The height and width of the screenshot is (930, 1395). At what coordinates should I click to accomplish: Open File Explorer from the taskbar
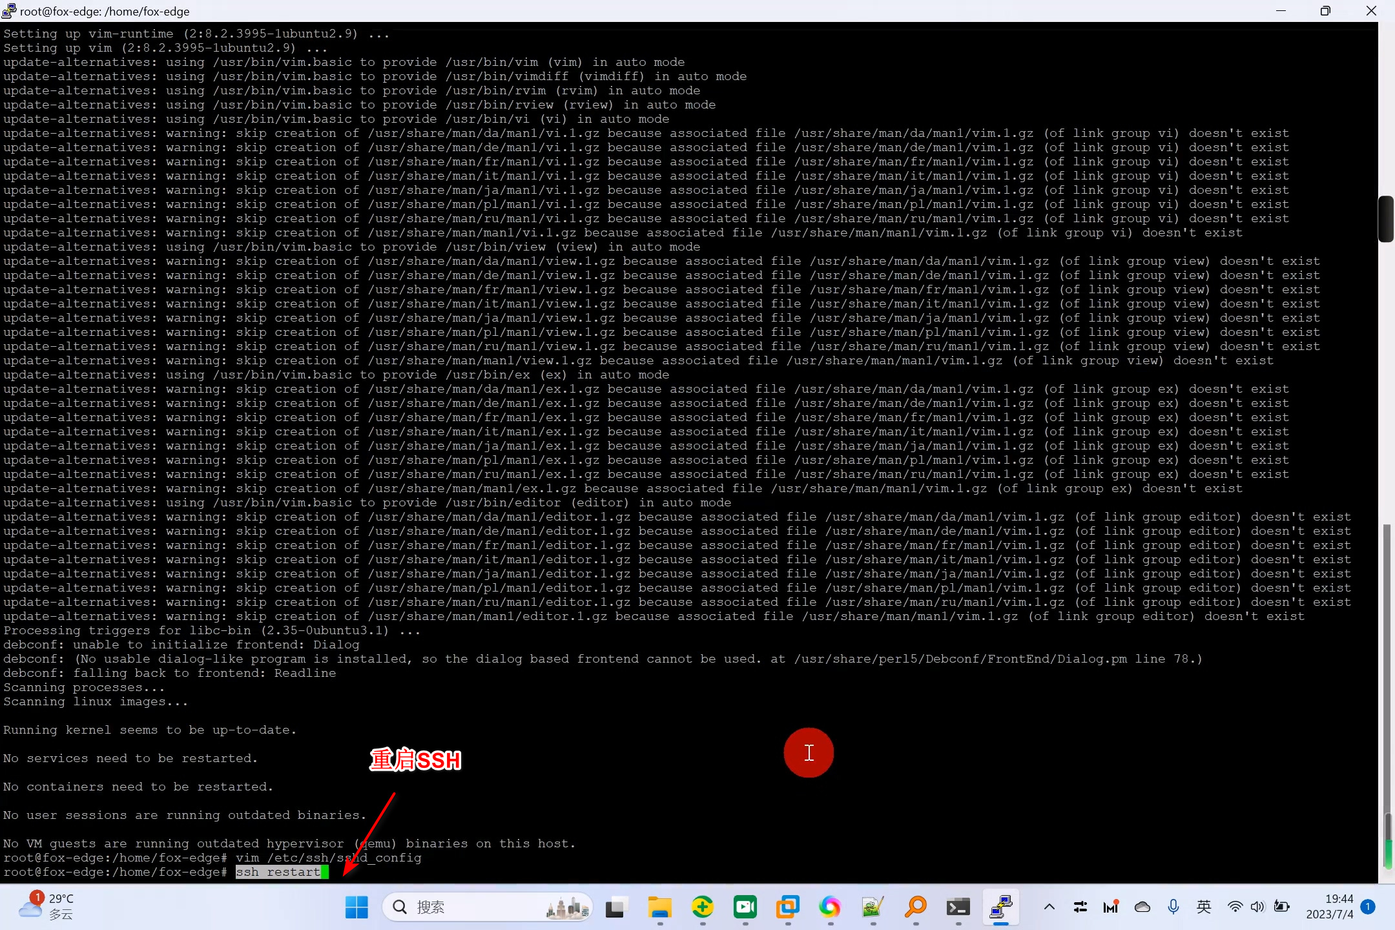659,907
